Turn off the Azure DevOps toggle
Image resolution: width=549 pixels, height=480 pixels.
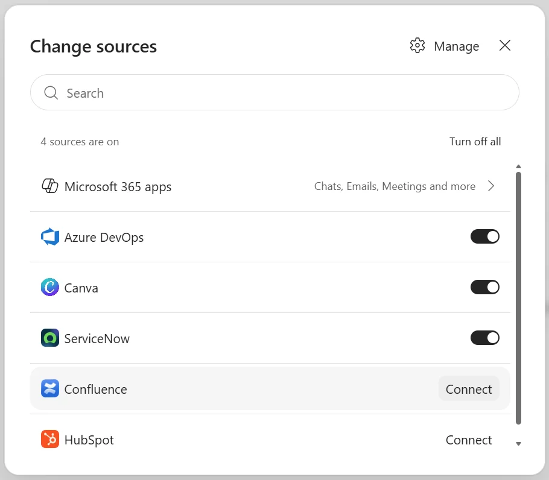[485, 237]
